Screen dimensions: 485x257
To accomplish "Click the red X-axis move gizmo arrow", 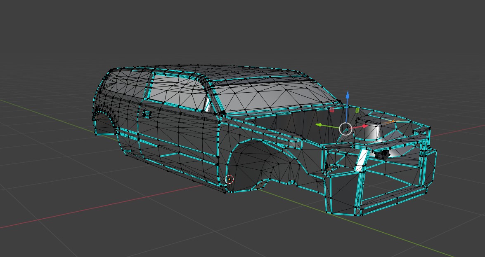I will 364,126.
